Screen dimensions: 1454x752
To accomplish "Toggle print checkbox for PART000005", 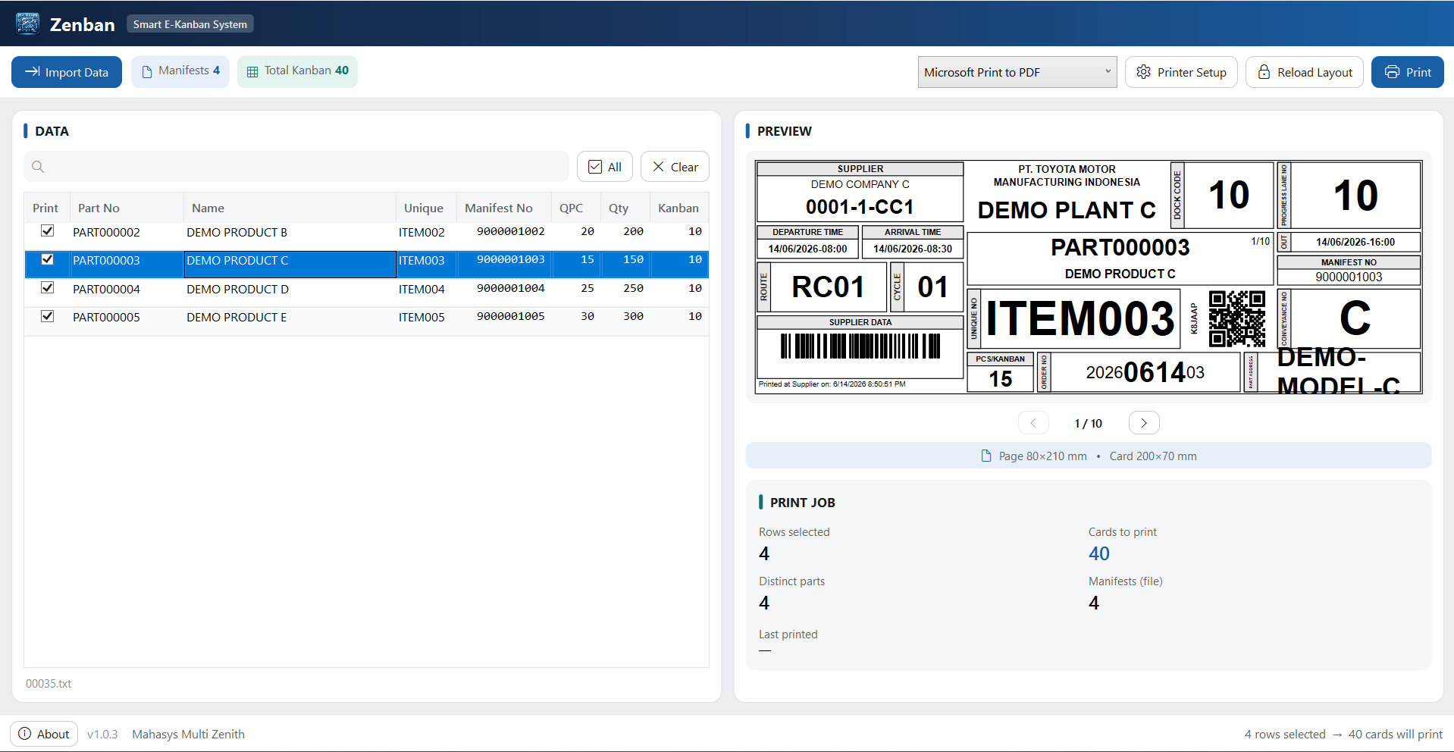I will (x=47, y=316).
